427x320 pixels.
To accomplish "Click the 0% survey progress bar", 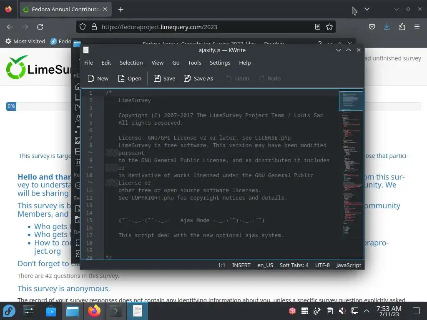I will click(x=11, y=106).
